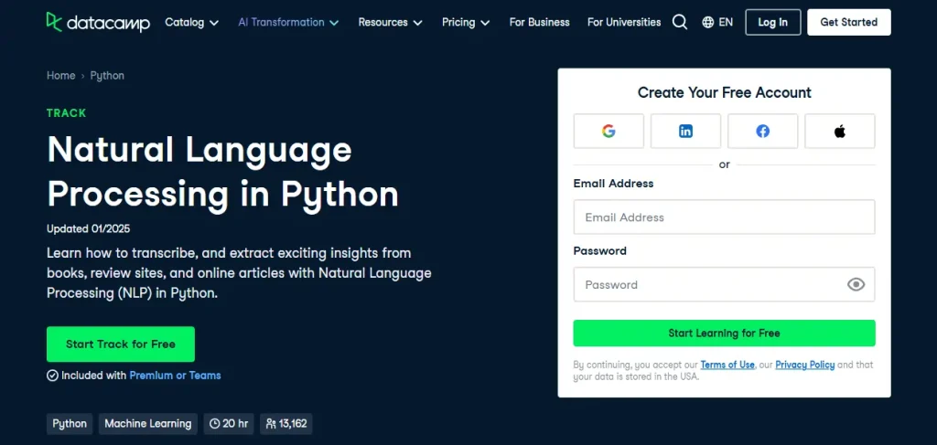Expand the AI Transformation menu
The image size is (937, 445).
pos(288,22)
